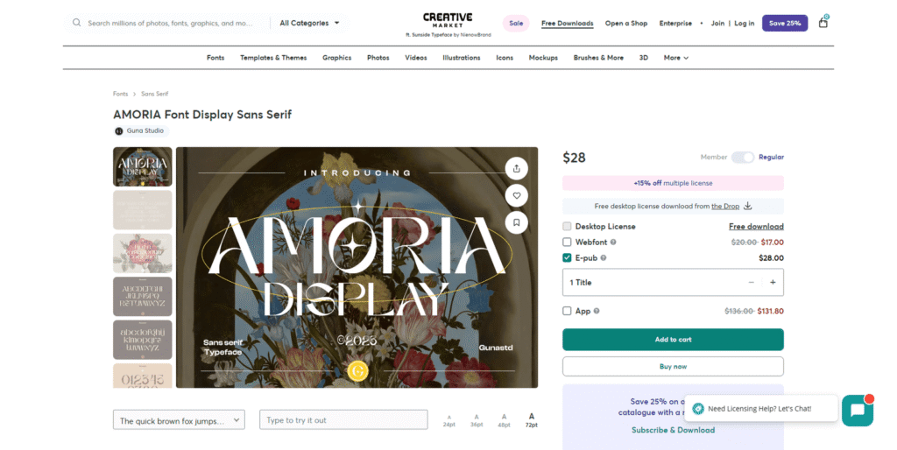Viewport: 897px width, 450px height.
Task: Open the Enterprise link
Action: [x=675, y=24]
